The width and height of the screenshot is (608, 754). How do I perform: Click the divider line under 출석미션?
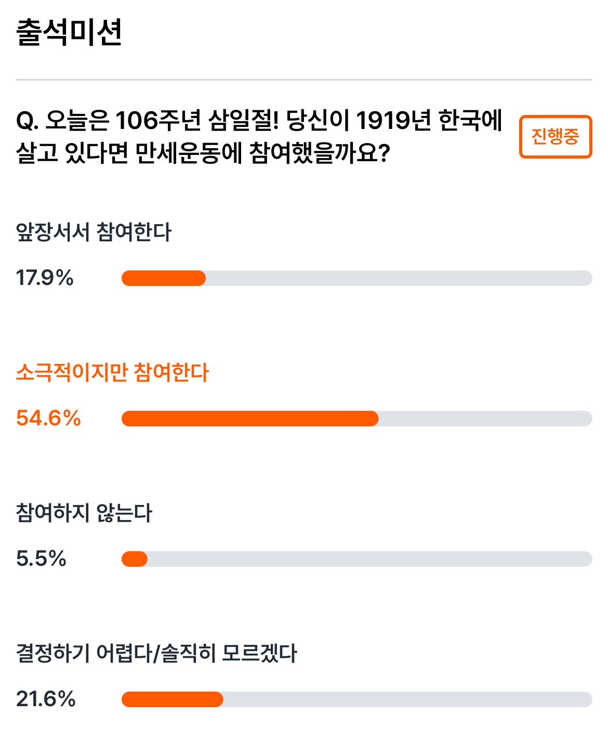(x=304, y=80)
